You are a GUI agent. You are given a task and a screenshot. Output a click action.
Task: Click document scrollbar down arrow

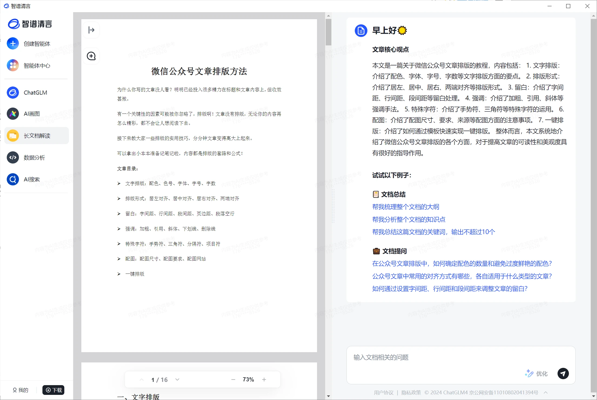[x=328, y=396]
